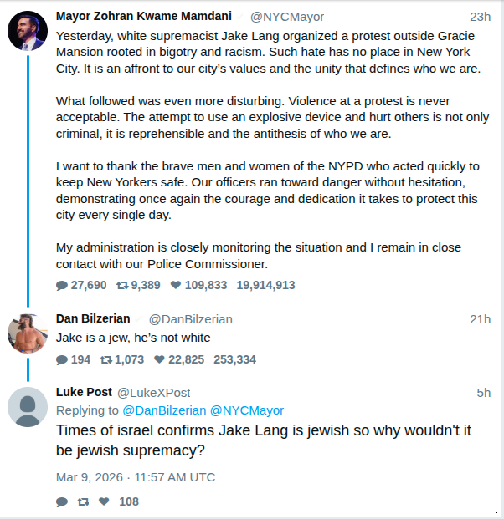This screenshot has height=519, width=504.
Task: Click retweet icon showing 9,389
Action: (122, 285)
